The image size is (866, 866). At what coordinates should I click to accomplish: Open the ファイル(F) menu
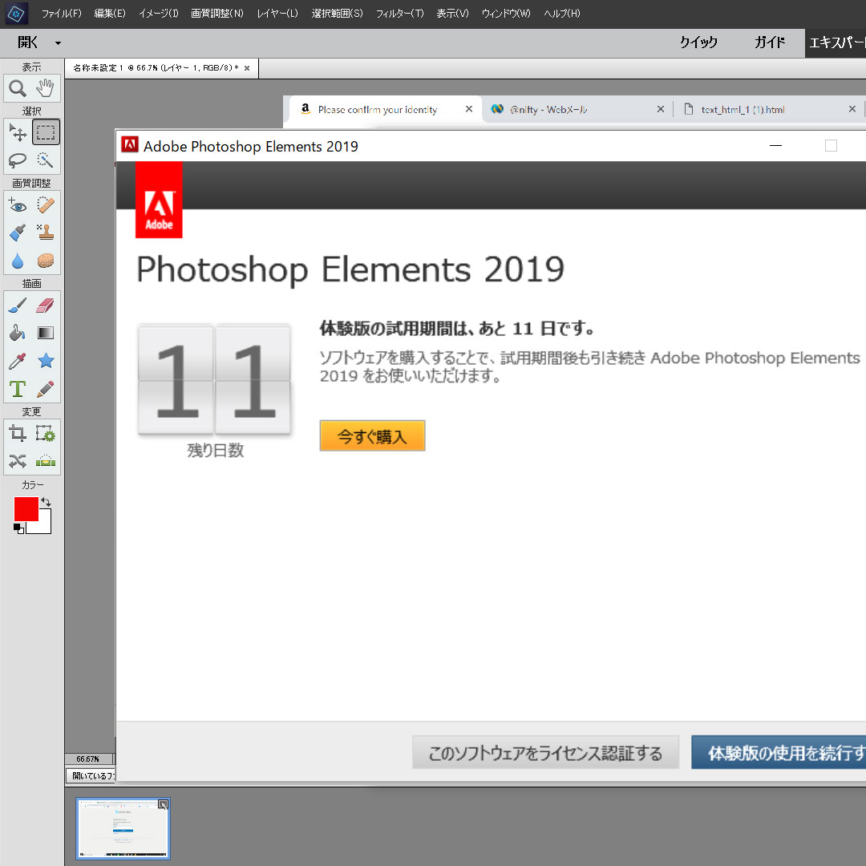(61, 14)
